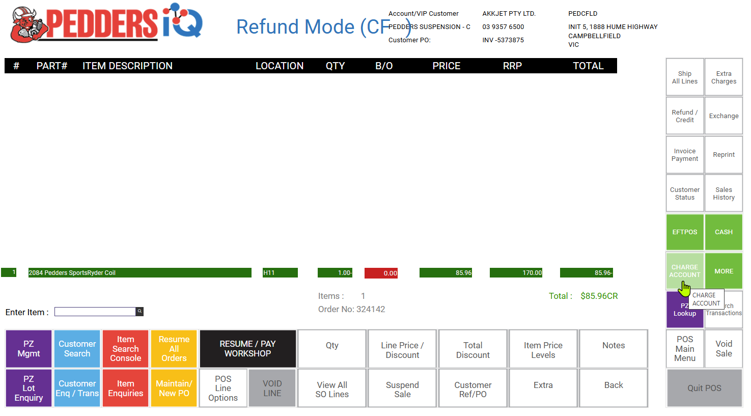Open PZ Lot Enquiry
This screenshot has width=751, height=416.
pos(29,388)
